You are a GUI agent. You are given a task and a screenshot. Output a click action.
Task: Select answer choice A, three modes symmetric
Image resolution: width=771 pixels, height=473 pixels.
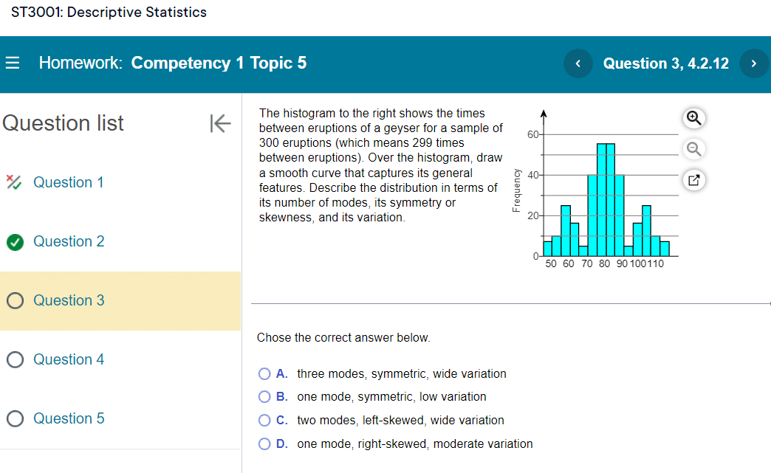(264, 374)
